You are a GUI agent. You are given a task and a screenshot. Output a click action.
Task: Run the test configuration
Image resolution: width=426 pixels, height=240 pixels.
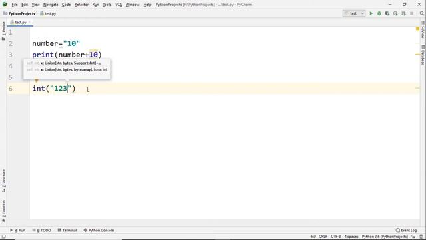pyautogui.click(x=371, y=13)
